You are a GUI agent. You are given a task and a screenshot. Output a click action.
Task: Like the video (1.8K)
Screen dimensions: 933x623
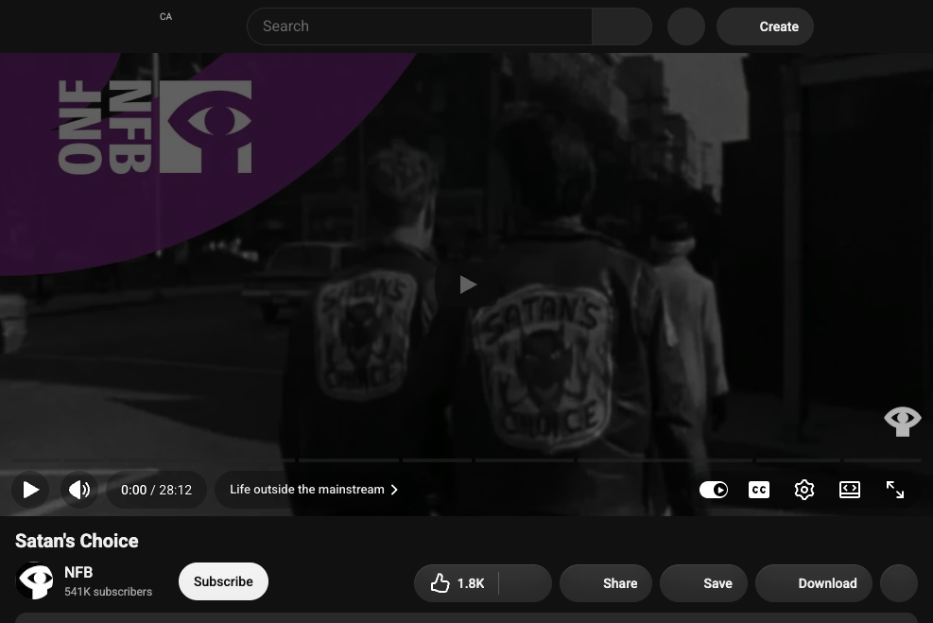coord(457,583)
